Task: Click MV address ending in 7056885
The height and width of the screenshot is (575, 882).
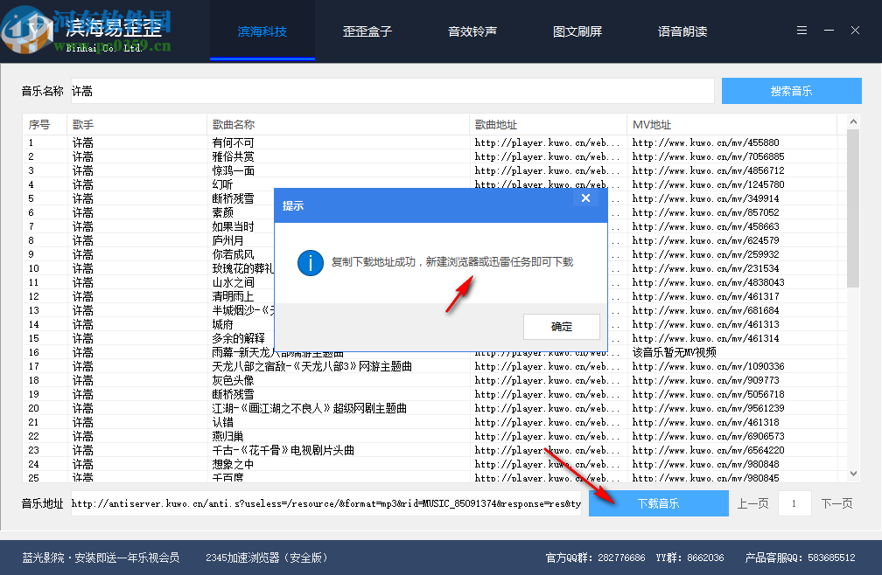Action: pyautogui.click(x=708, y=156)
